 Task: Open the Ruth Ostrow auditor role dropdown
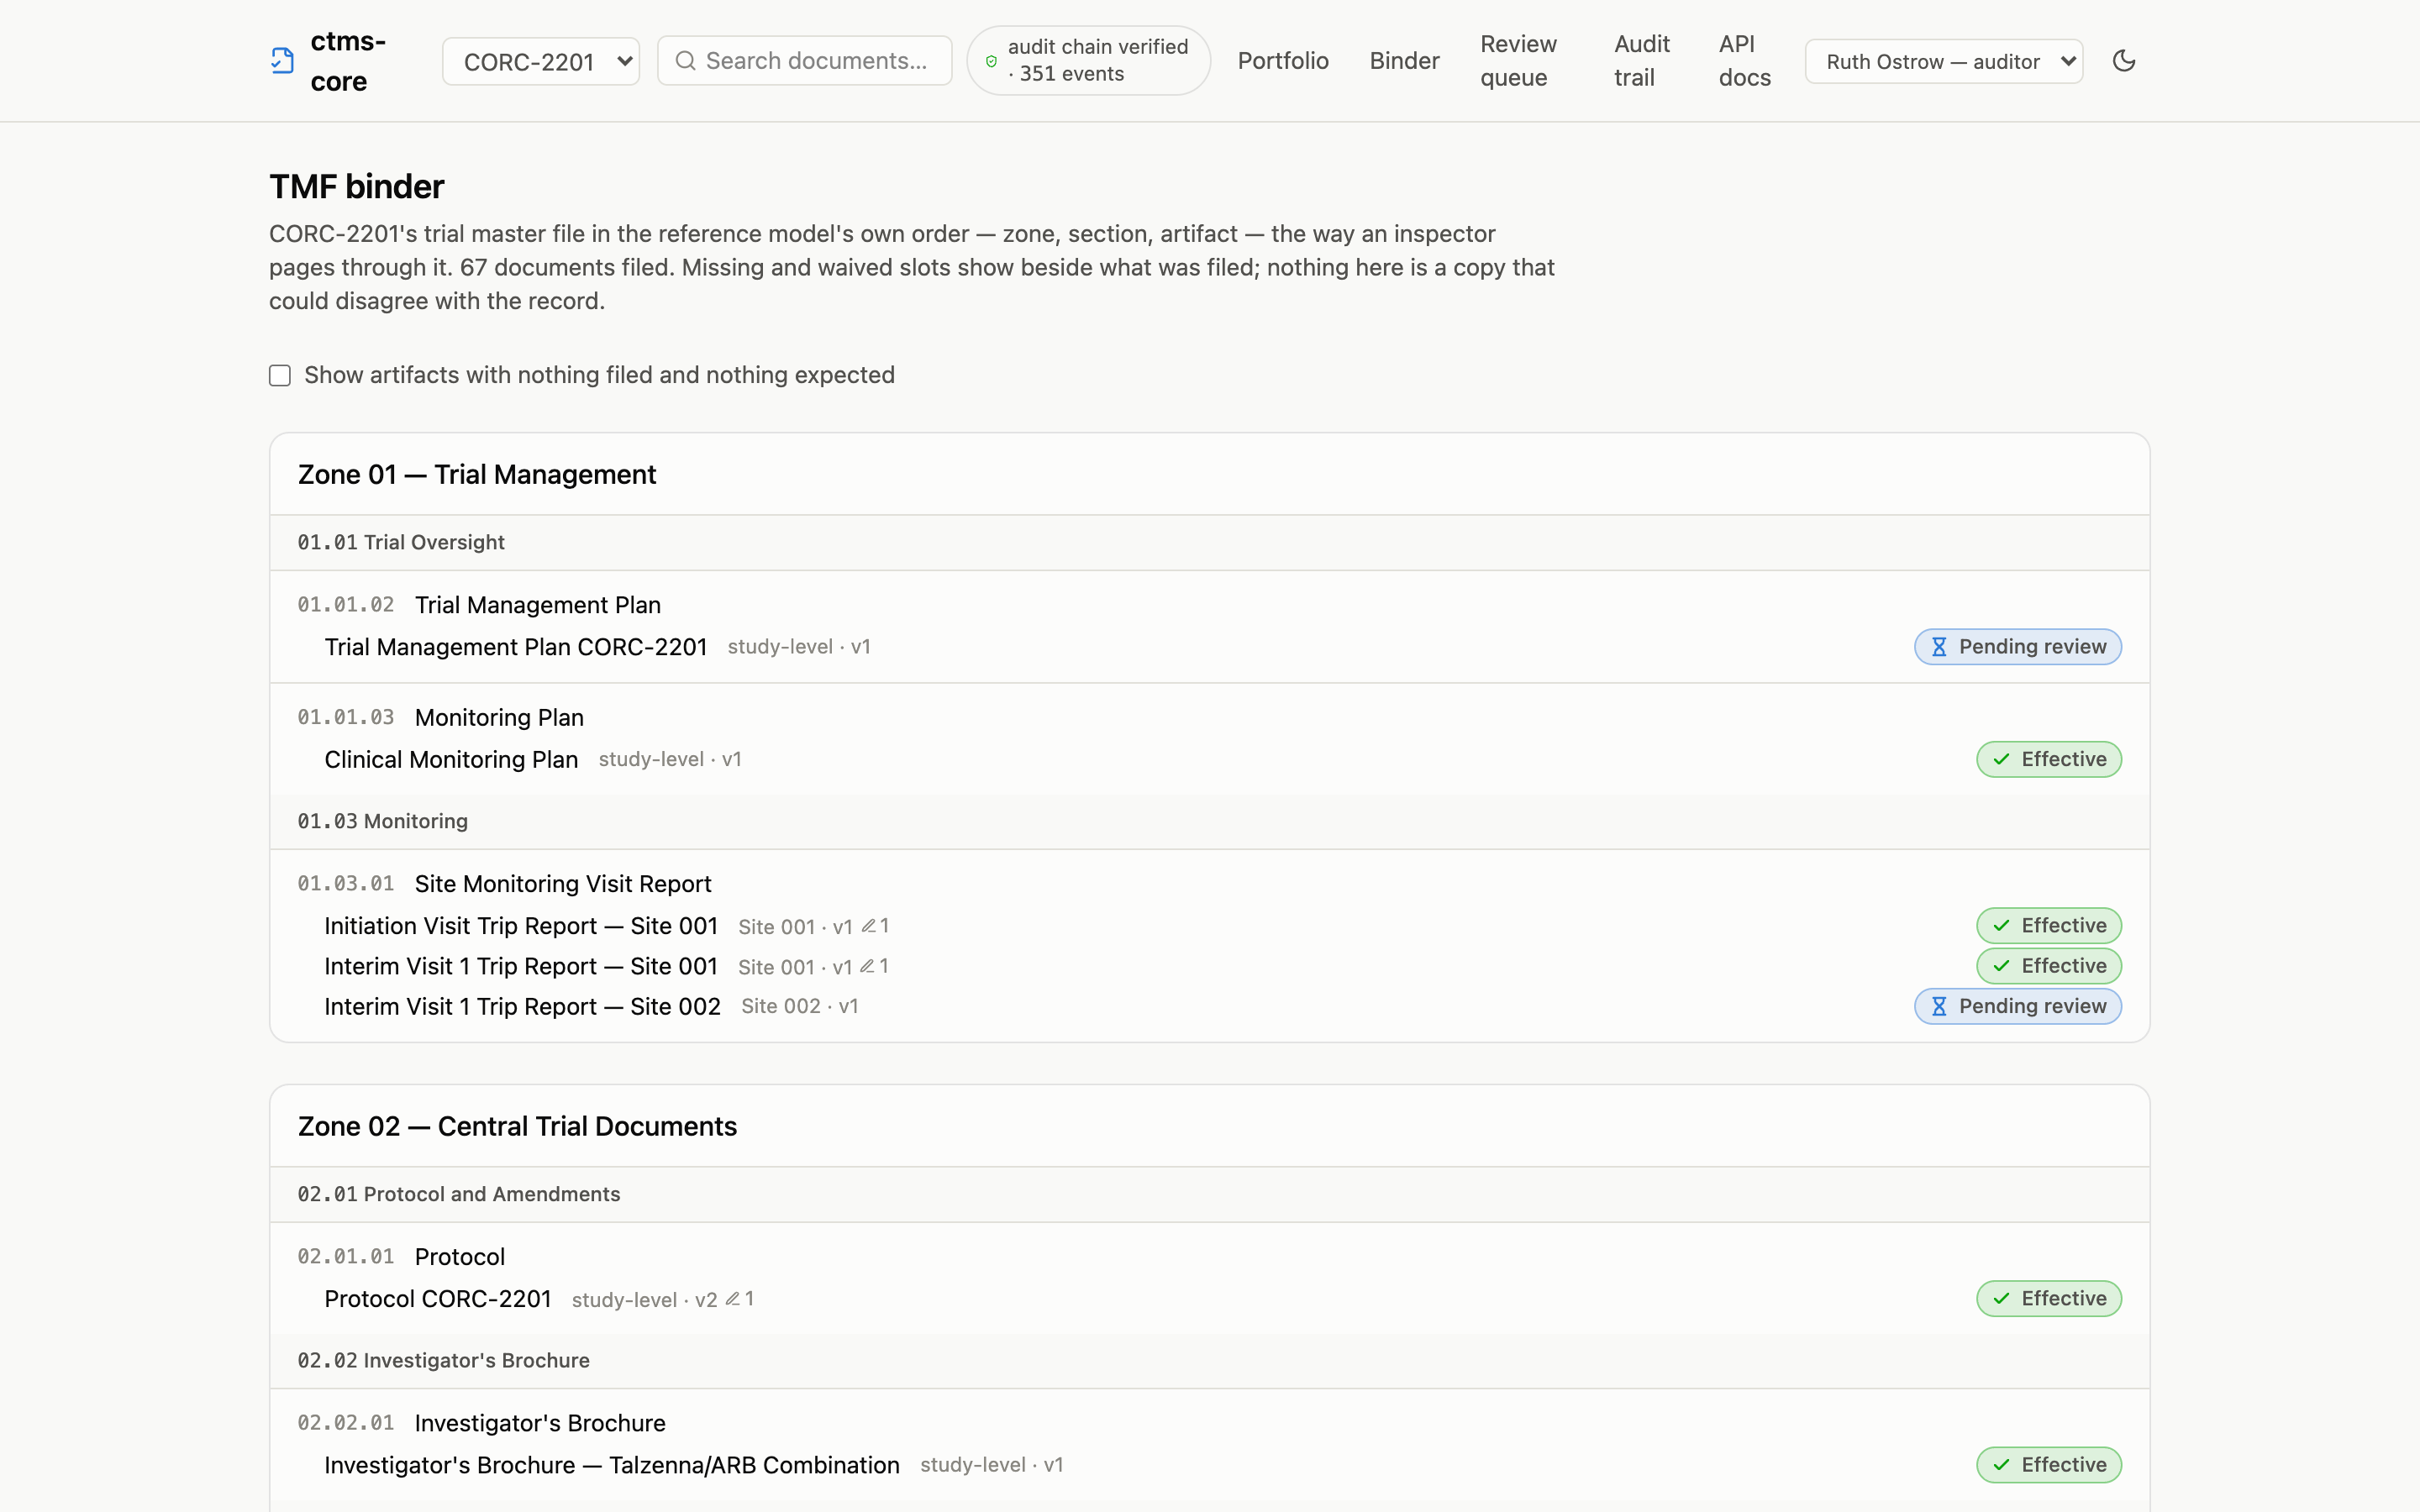pyautogui.click(x=1943, y=61)
